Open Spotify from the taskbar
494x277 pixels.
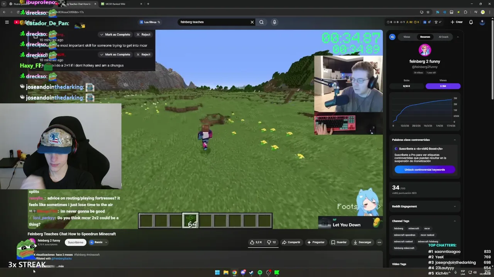tap(260, 272)
